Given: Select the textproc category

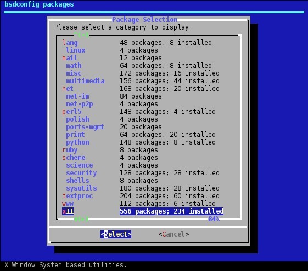Looking at the screenshot, I should 77,196.
